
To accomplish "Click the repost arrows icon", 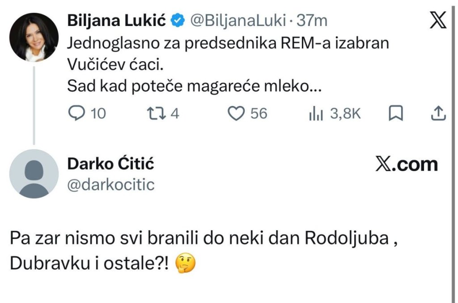I will (156, 114).
